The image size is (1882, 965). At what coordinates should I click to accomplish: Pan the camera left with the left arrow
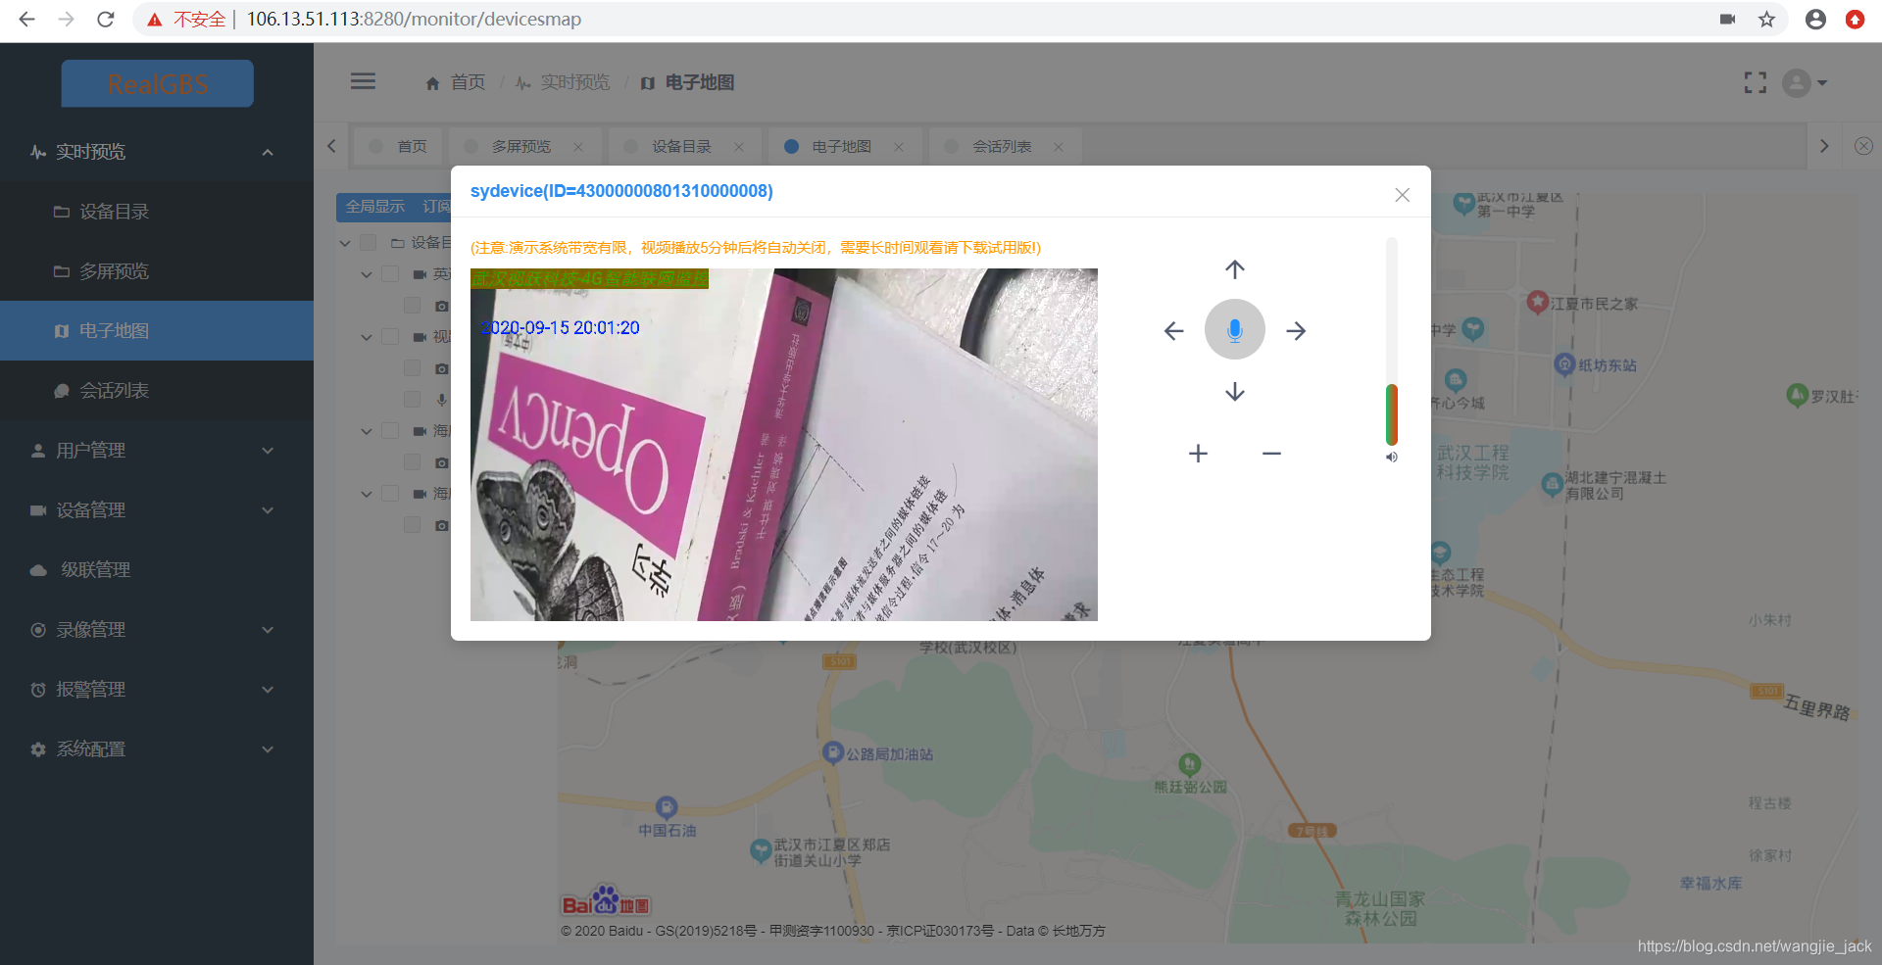(x=1173, y=331)
